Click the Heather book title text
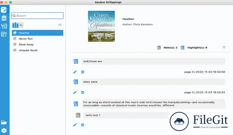Image resolution: width=233 pixels, height=135 pixels. pyautogui.click(x=128, y=19)
